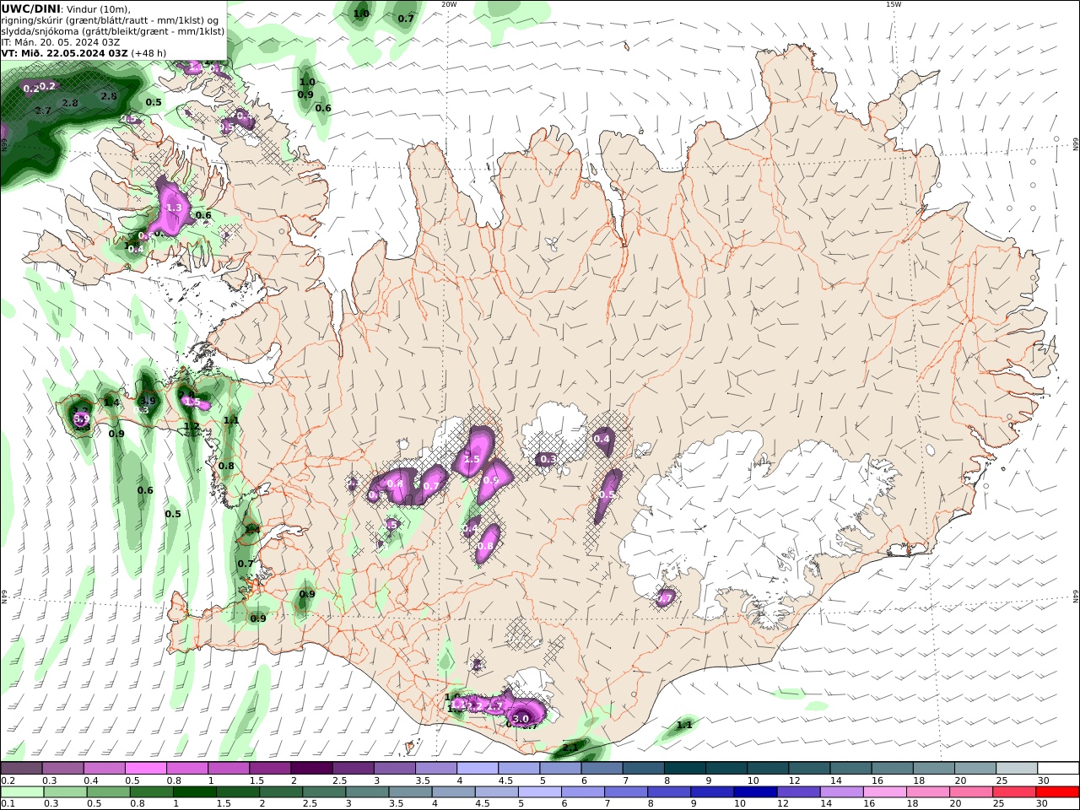1080x810 pixels.
Task: Click the 3.0 precipitation value on south coast
Action: [x=521, y=719]
